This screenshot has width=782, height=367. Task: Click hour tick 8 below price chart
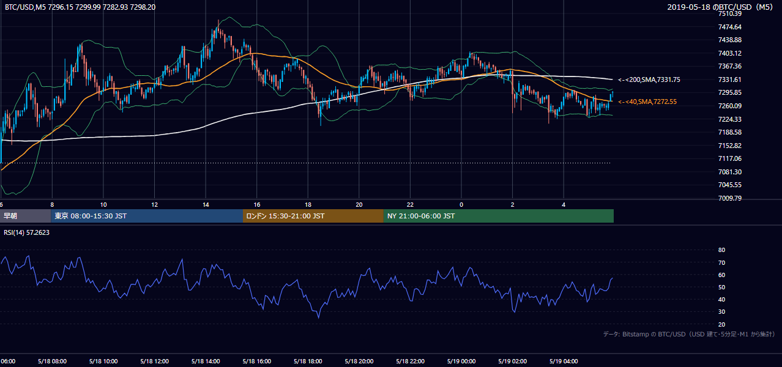pos(52,204)
